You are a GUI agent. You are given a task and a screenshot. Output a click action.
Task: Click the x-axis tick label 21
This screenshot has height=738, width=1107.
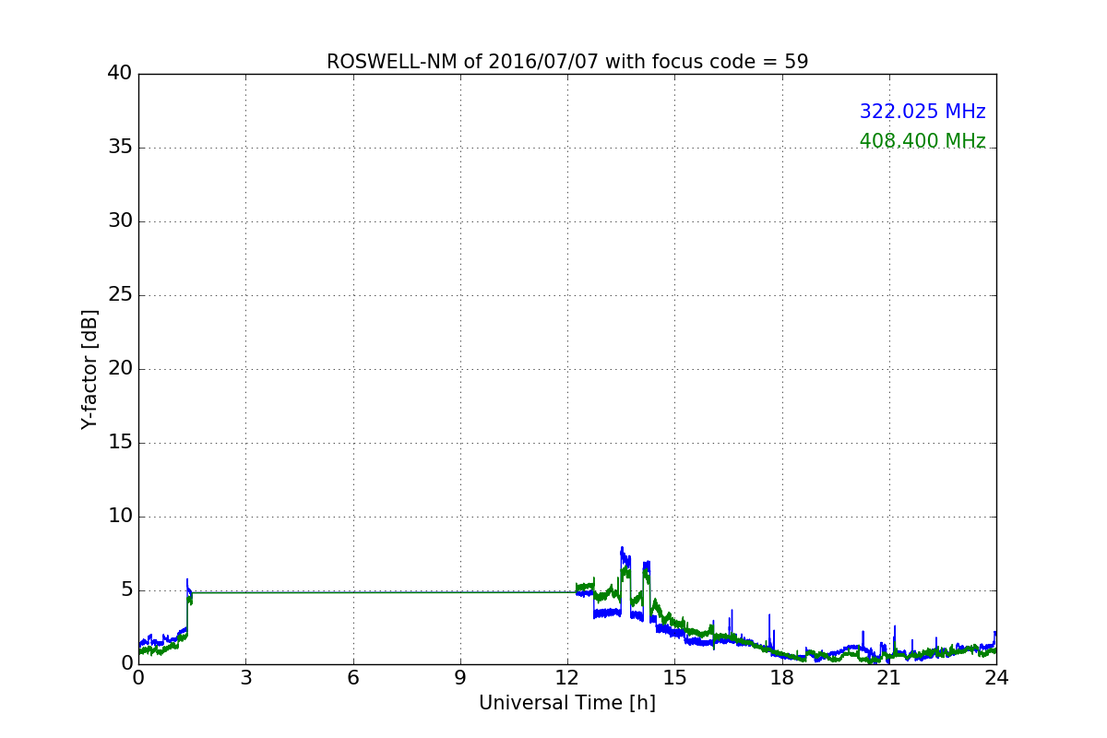[x=889, y=678]
